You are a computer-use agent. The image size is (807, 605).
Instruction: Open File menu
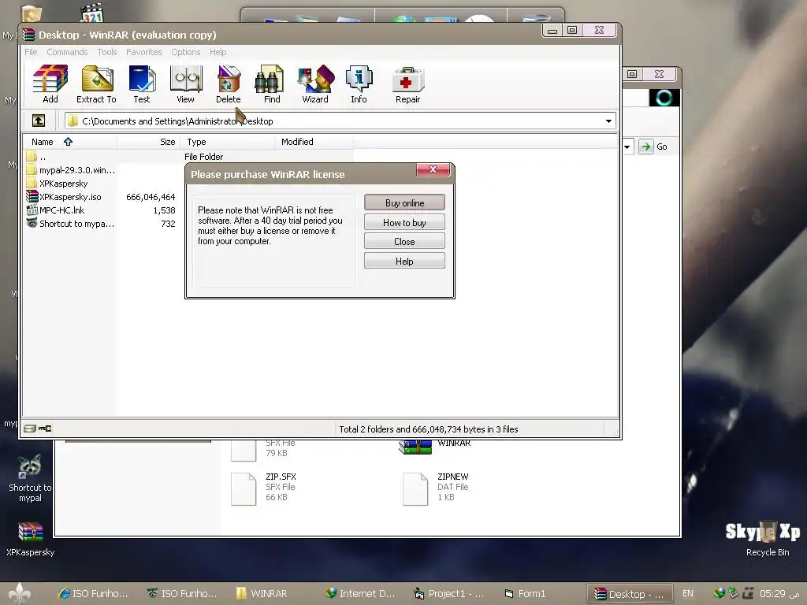click(31, 52)
